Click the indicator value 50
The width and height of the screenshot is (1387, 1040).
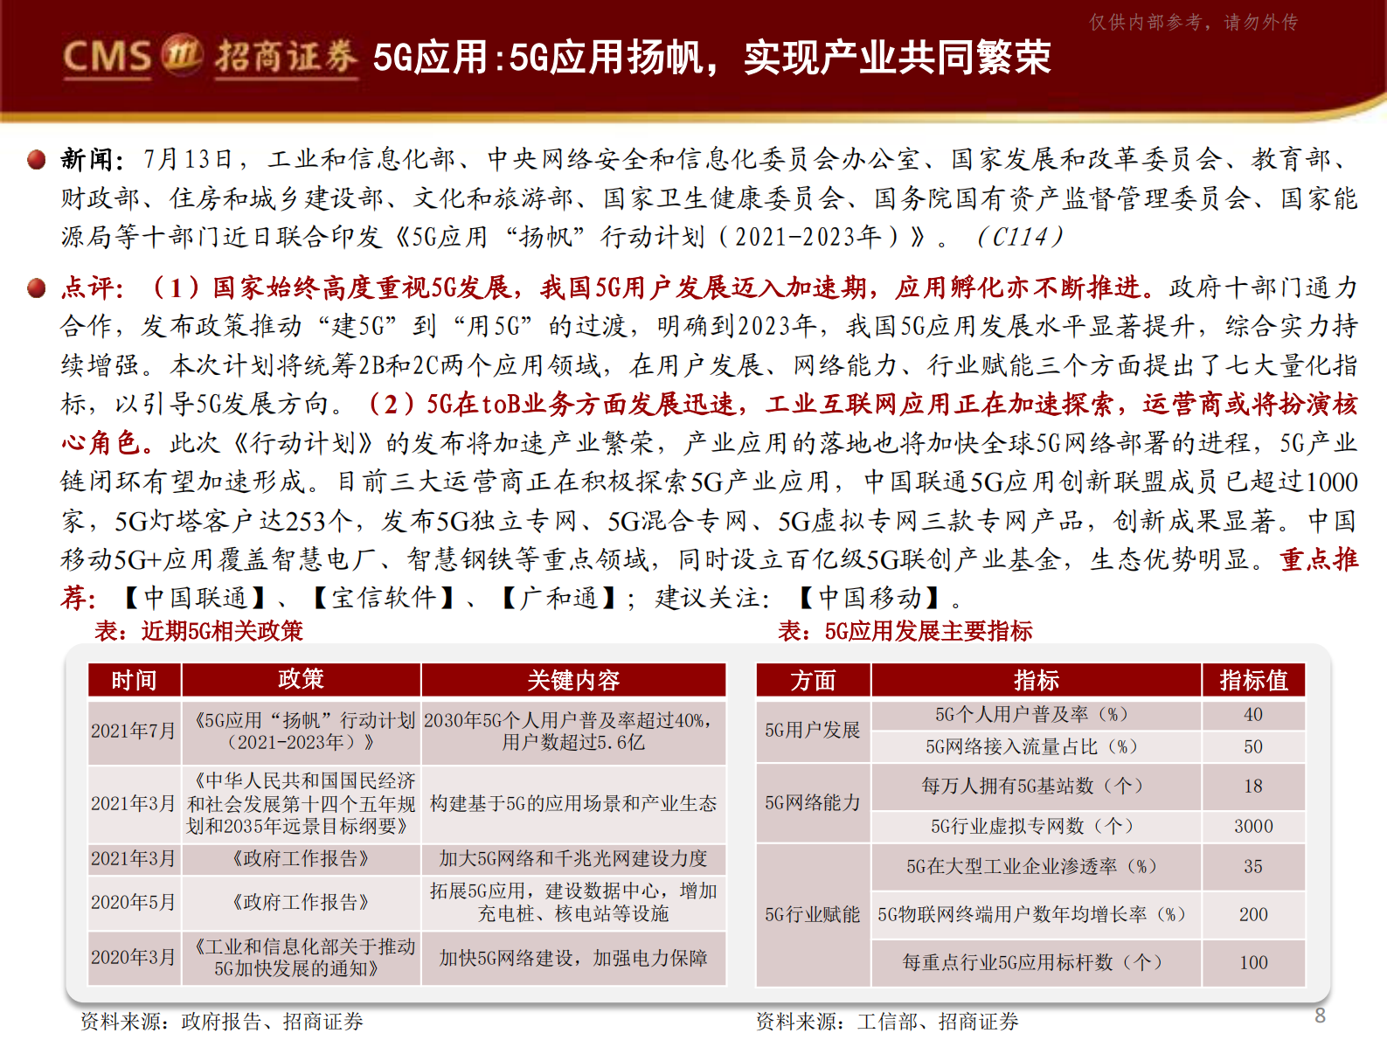(1253, 747)
